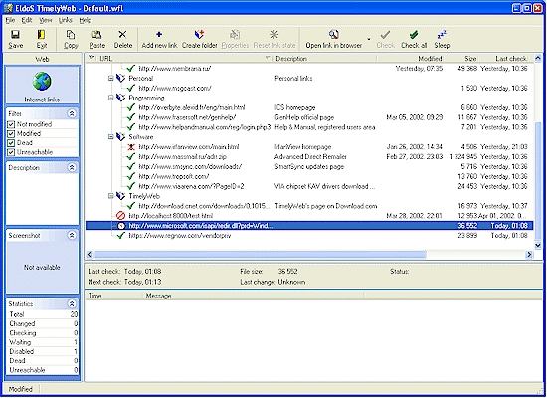Click the horizontal scrollbar left arrow
The width and height of the screenshot is (547, 398).
point(90,254)
